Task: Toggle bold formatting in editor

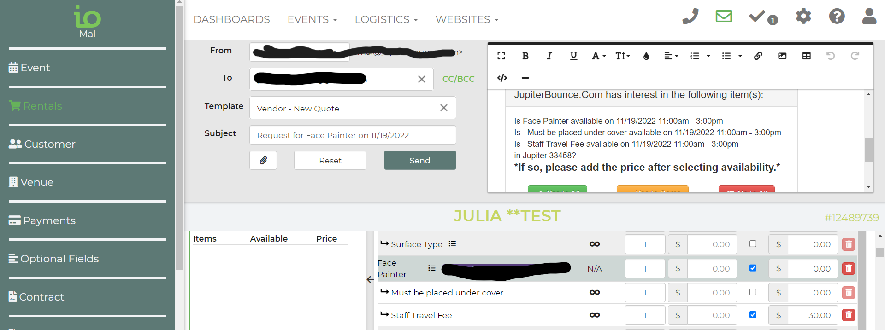Action: [525, 56]
